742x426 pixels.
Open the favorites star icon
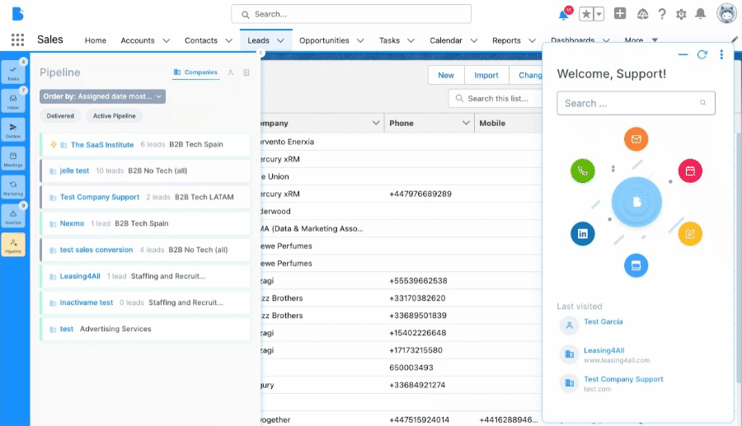tap(586, 14)
